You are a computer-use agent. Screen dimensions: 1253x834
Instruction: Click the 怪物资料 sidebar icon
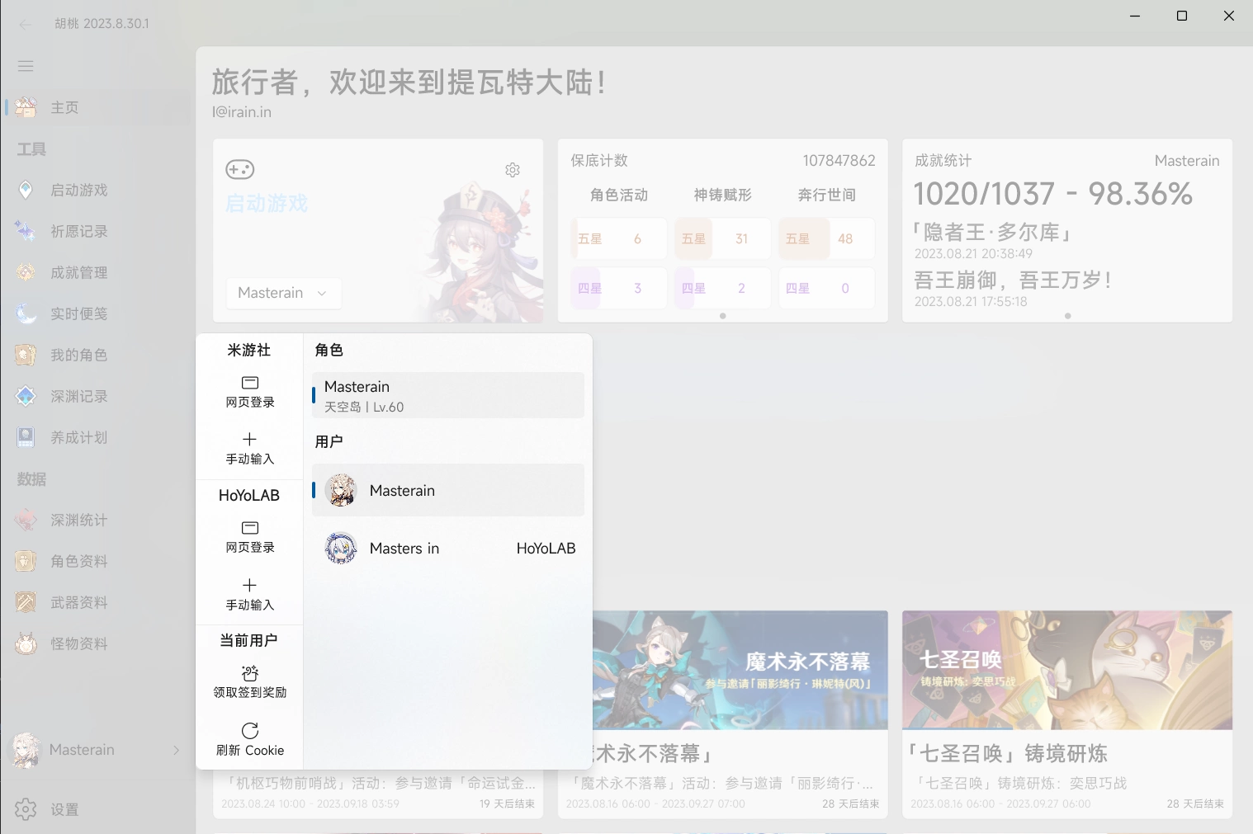coord(26,643)
